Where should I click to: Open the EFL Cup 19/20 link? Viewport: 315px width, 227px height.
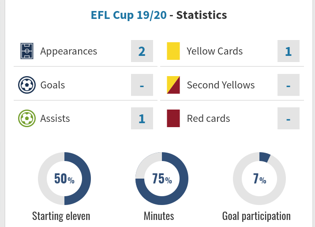coord(129,15)
